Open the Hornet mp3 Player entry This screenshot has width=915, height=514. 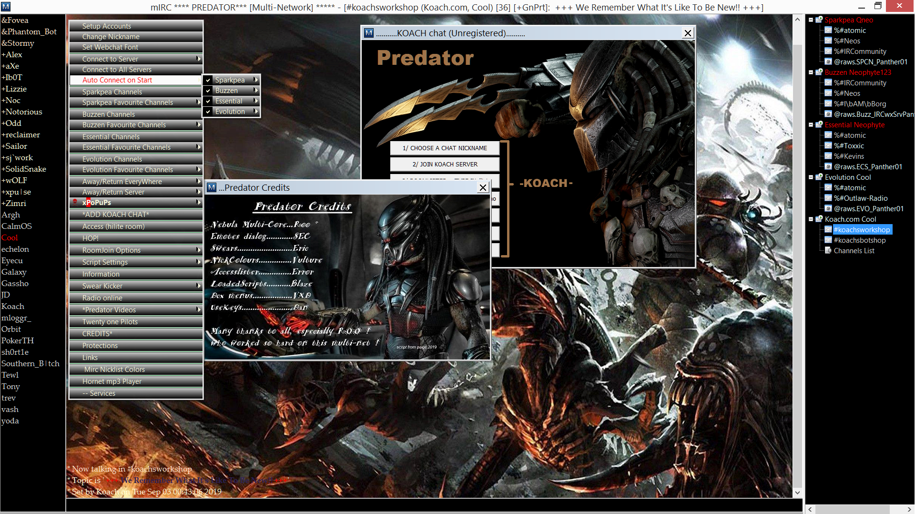tap(136, 381)
